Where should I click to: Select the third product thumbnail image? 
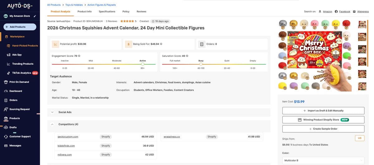[362, 49]
